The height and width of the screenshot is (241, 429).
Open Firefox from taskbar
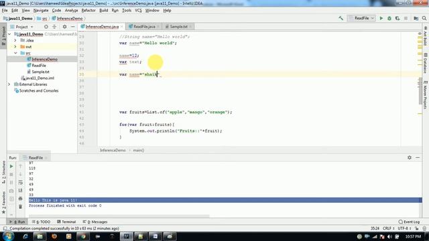[54, 236]
